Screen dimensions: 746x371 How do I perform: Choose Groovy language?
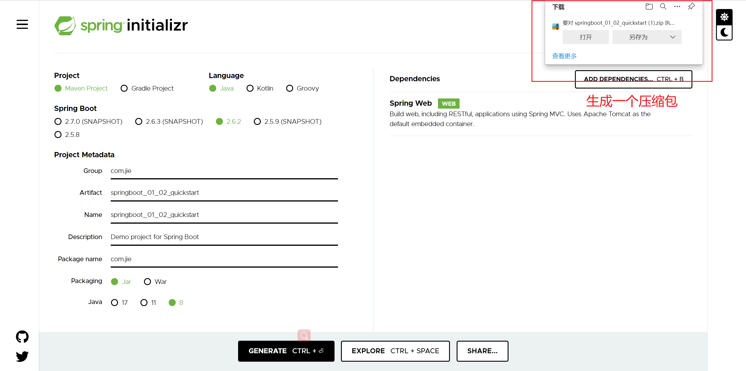302,88
